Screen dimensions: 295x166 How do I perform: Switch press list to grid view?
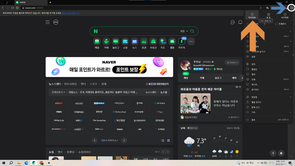168,140
